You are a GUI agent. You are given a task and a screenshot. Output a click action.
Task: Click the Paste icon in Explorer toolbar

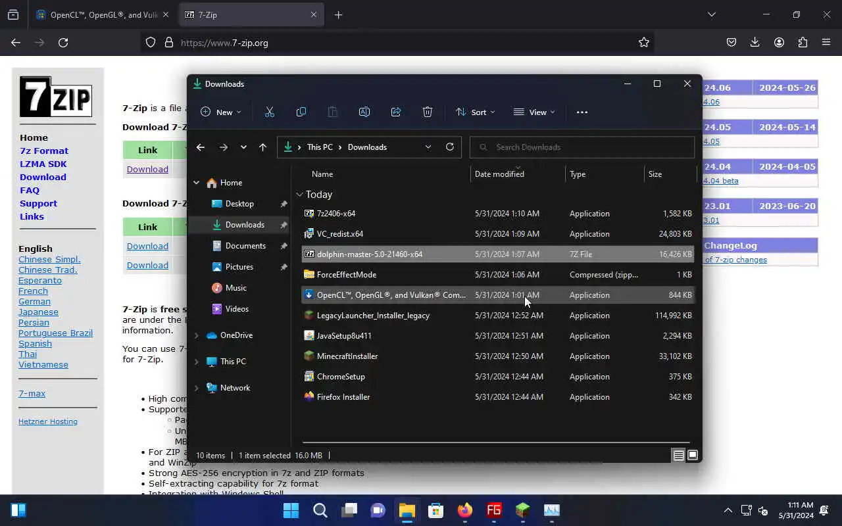pyautogui.click(x=333, y=112)
